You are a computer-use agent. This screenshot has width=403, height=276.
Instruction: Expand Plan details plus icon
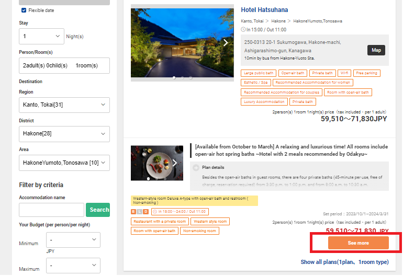(x=196, y=168)
